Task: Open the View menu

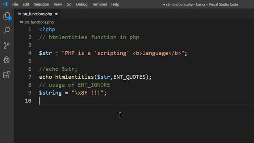Action: pos(58,4)
